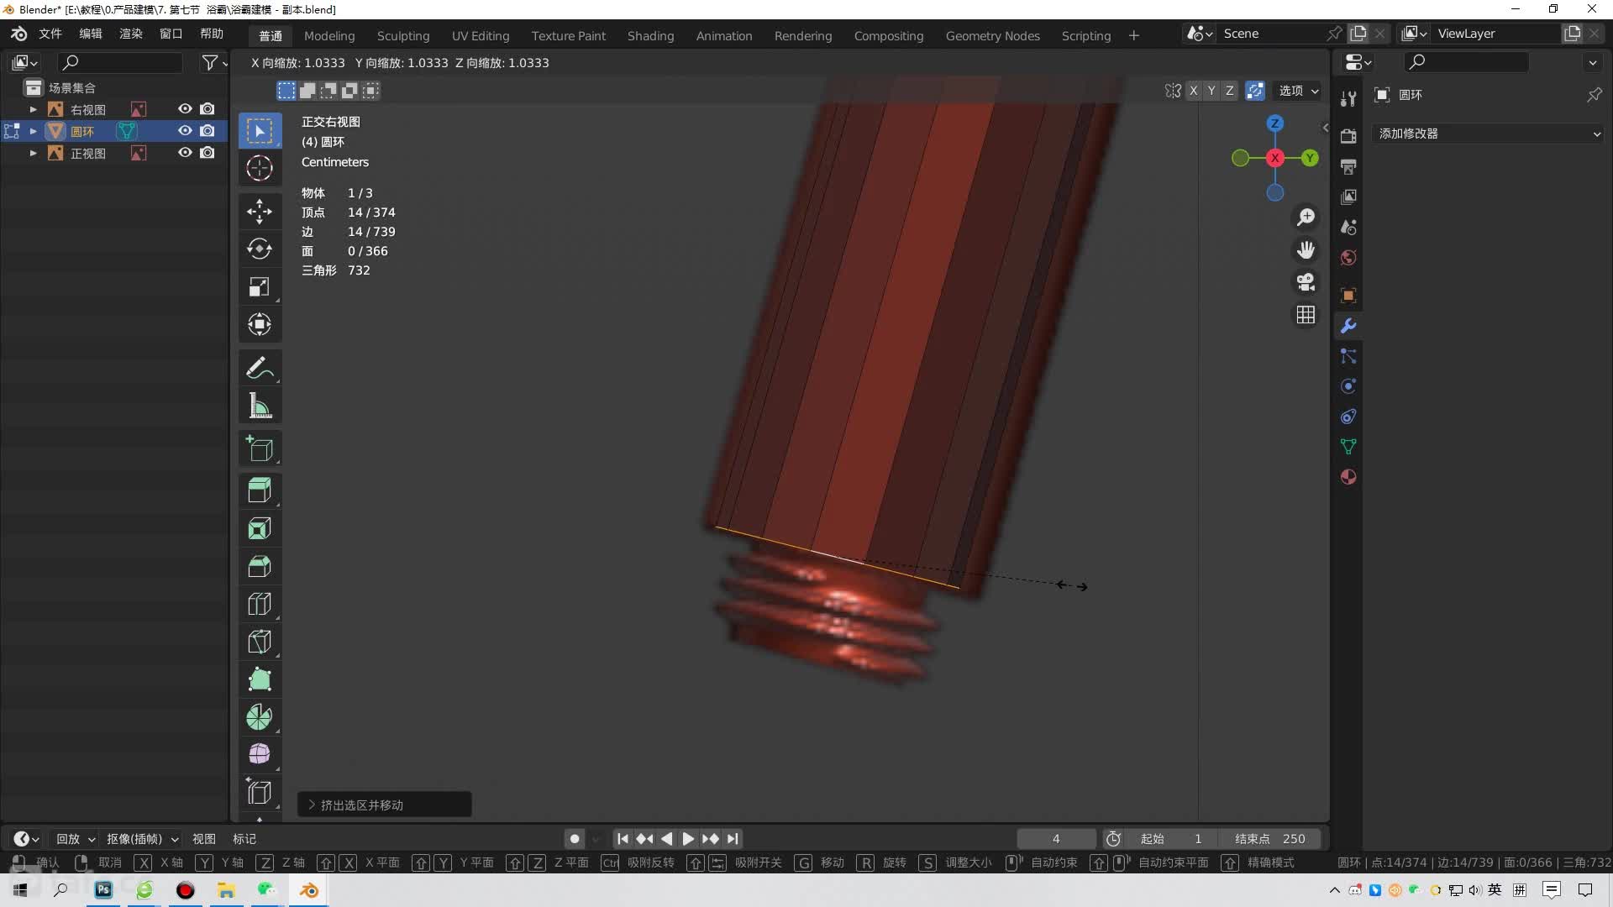Activate the Spin tool
The height and width of the screenshot is (907, 1613).
260,717
